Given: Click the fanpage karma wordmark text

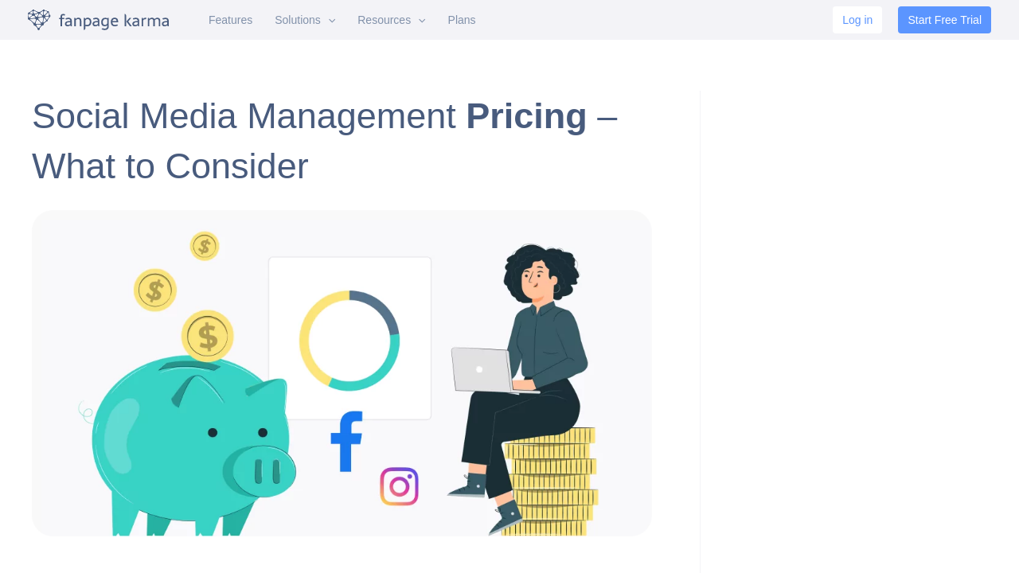Looking at the screenshot, I should pos(114,21).
